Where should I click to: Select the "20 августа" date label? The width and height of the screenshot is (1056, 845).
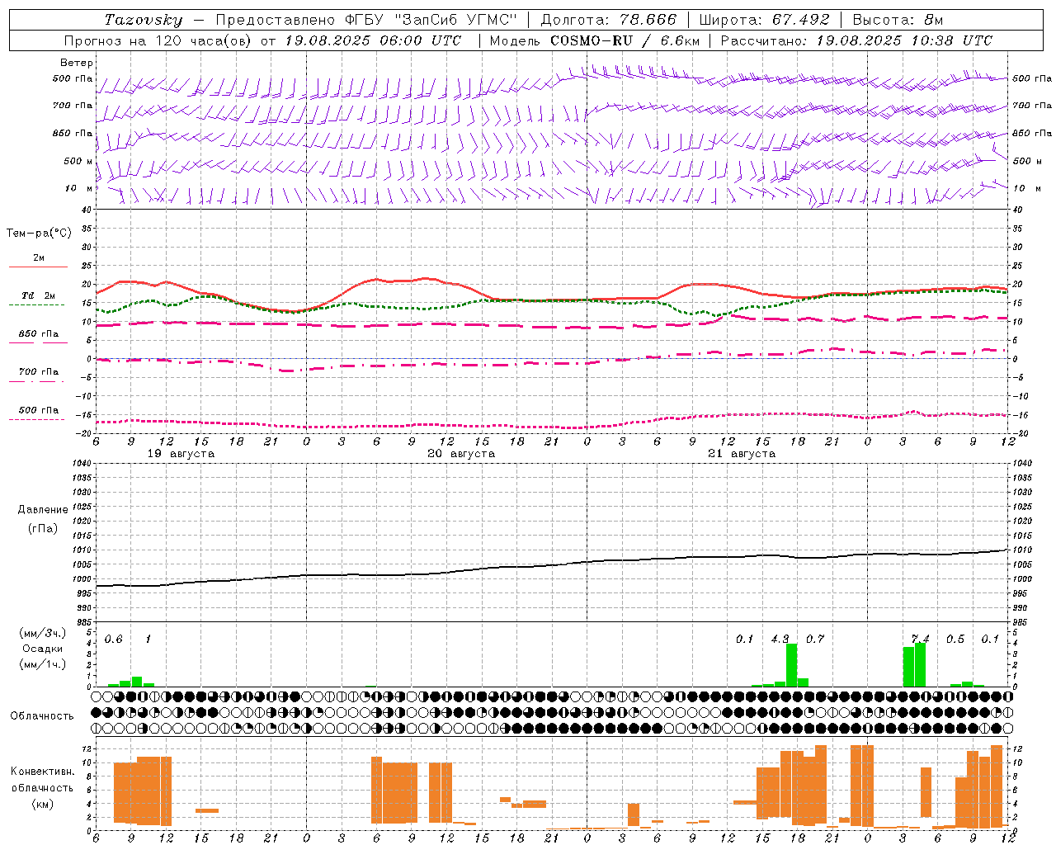pos(461,454)
